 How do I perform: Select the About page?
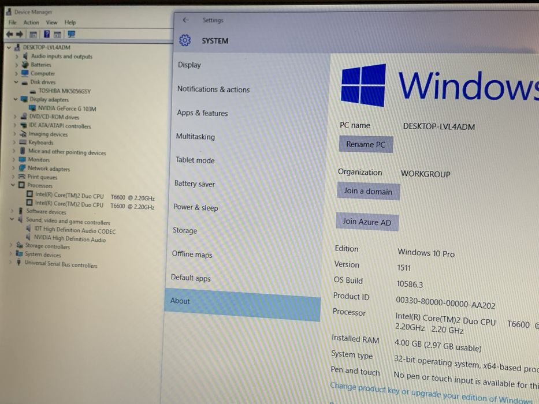pos(243,305)
